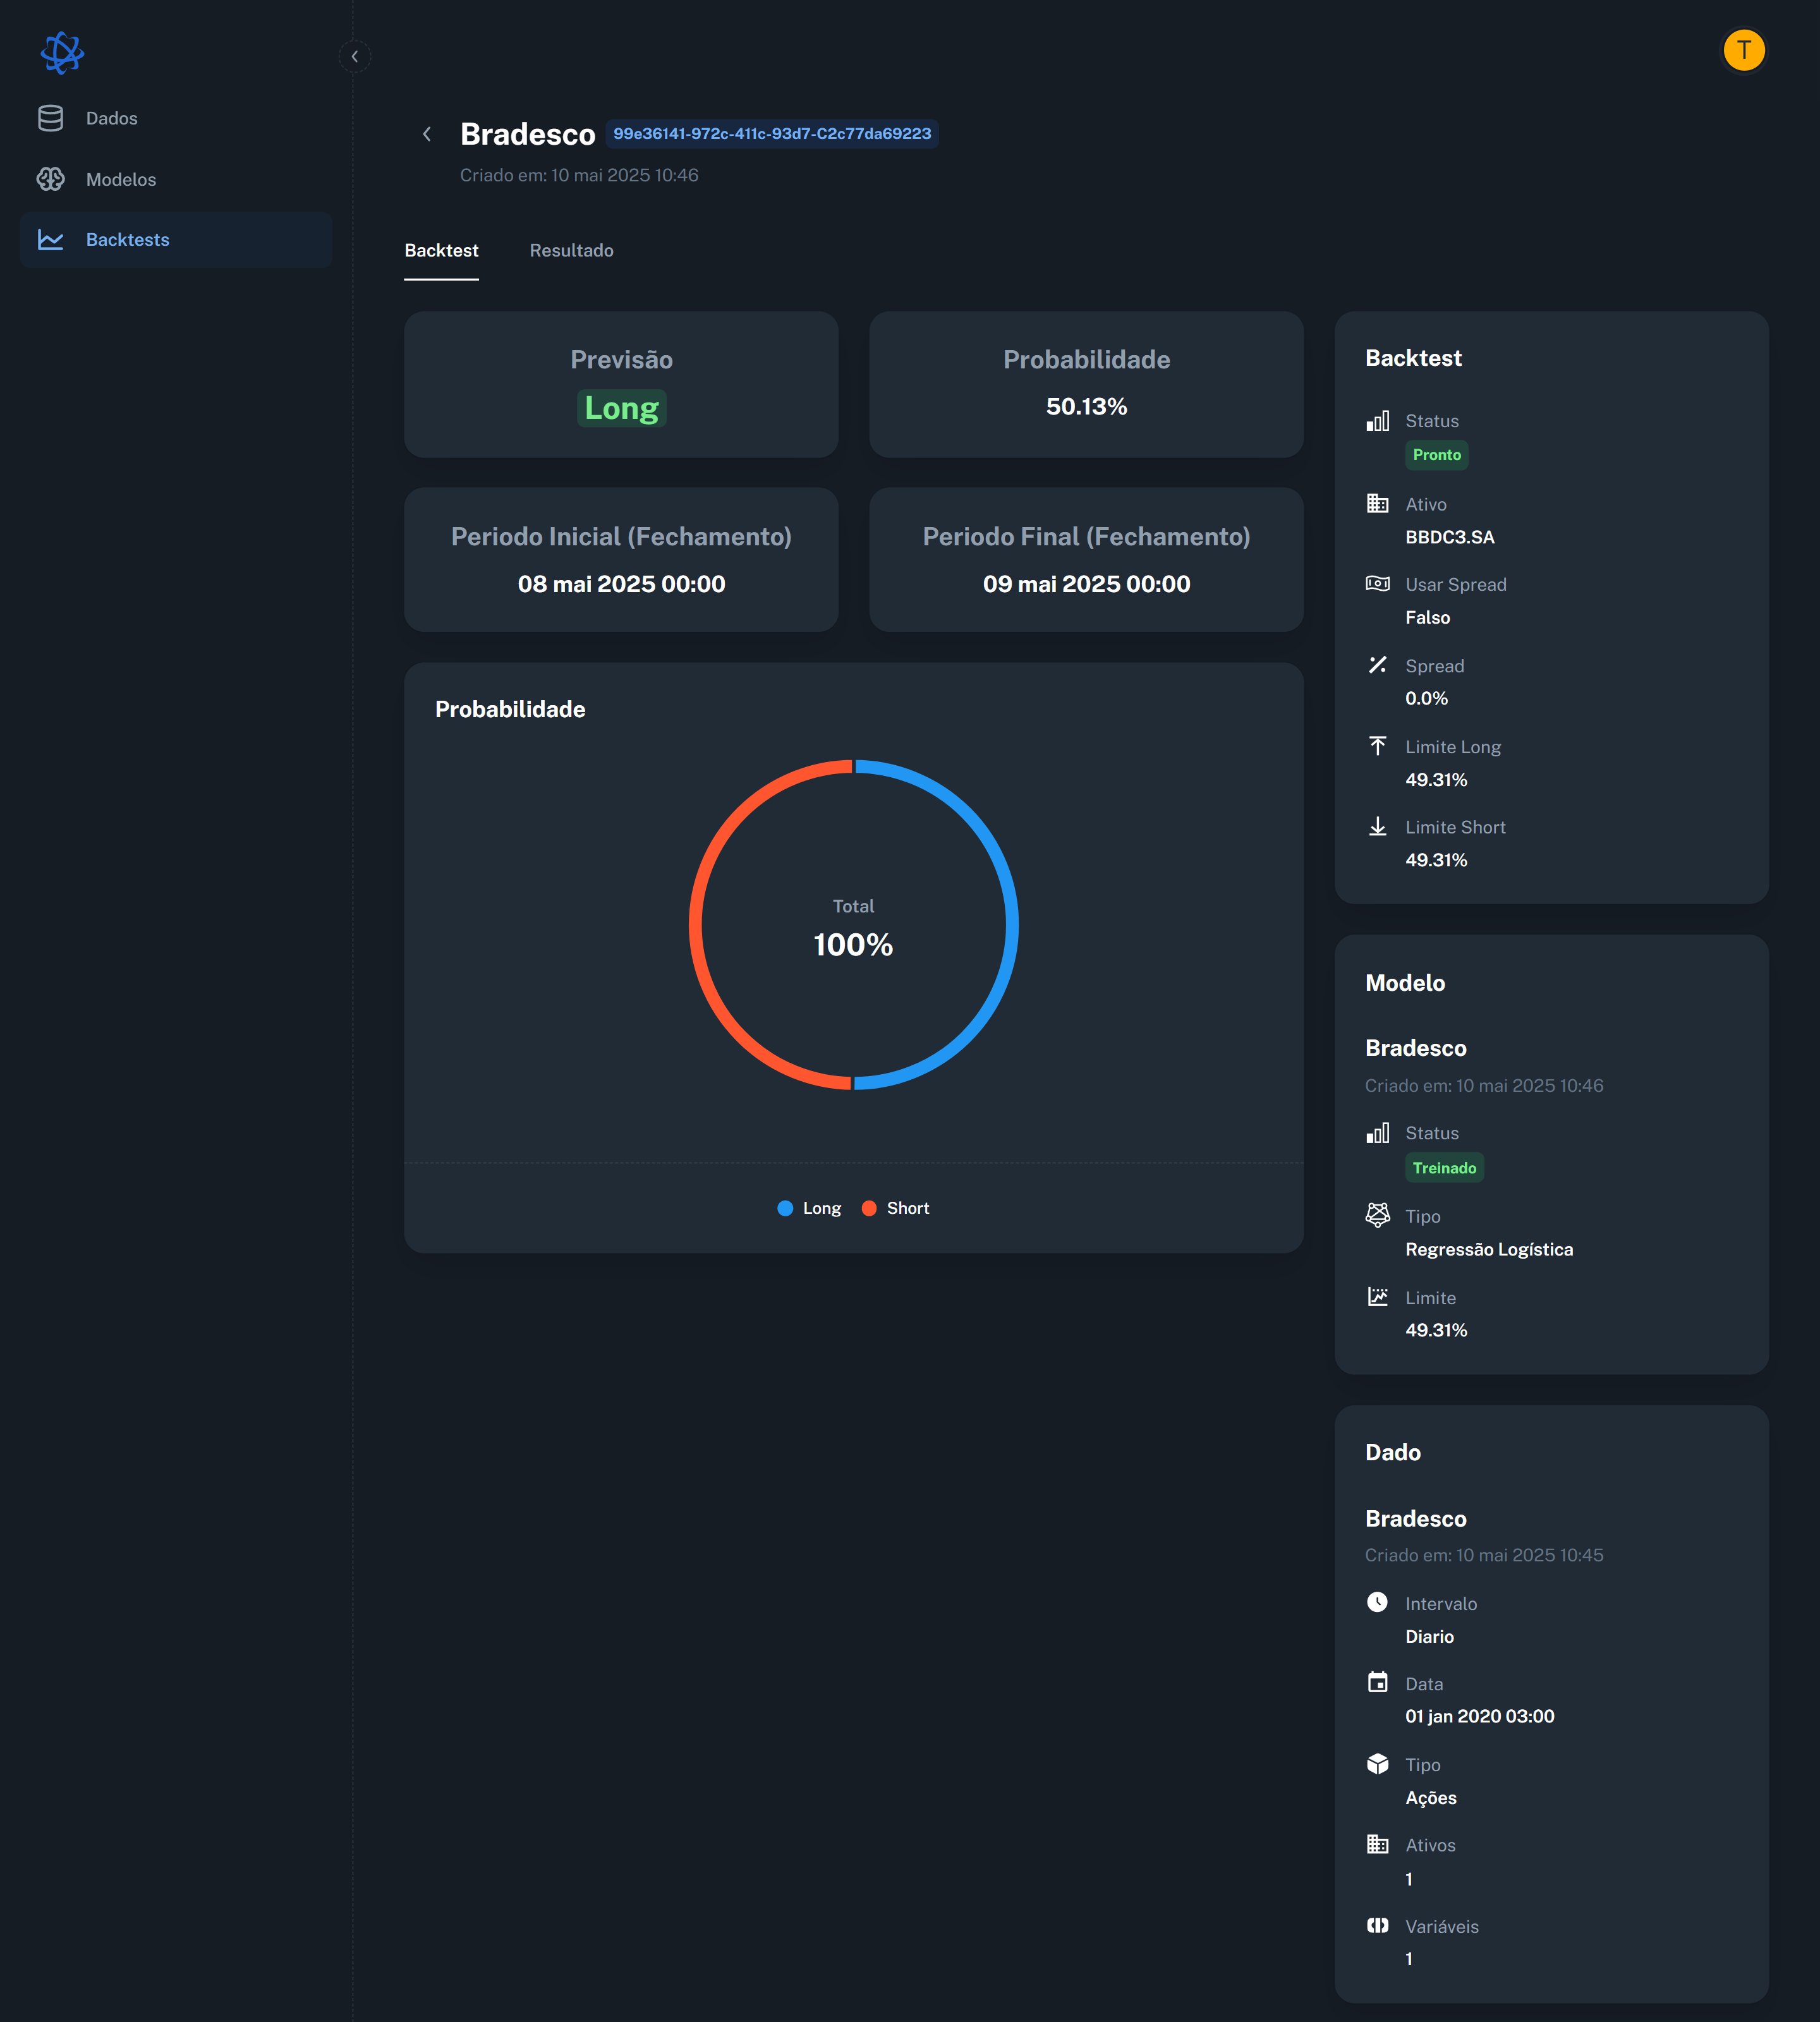Open the Modelos brain icon
This screenshot has width=1820, height=2022.
pyautogui.click(x=50, y=179)
